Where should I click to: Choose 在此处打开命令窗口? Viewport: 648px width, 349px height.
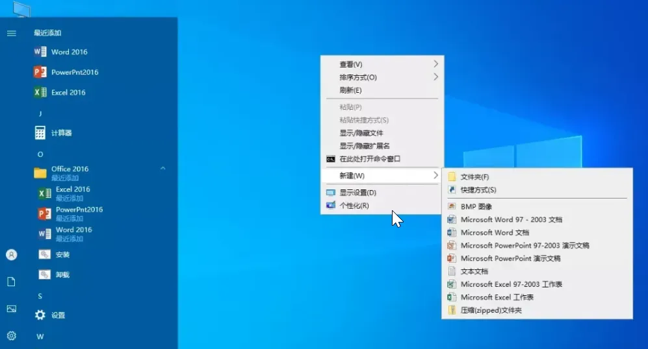382,159
